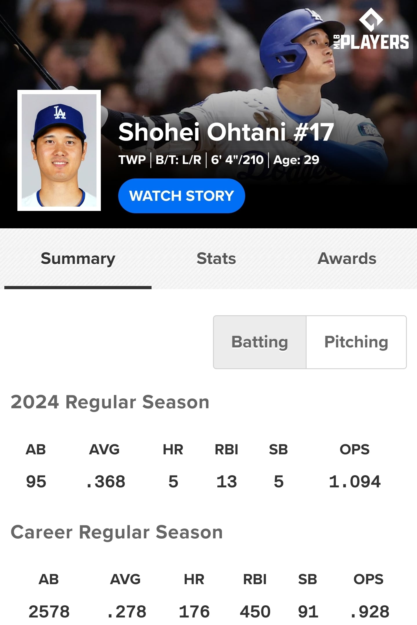Click the TWP position label

[x=132, y=160]
